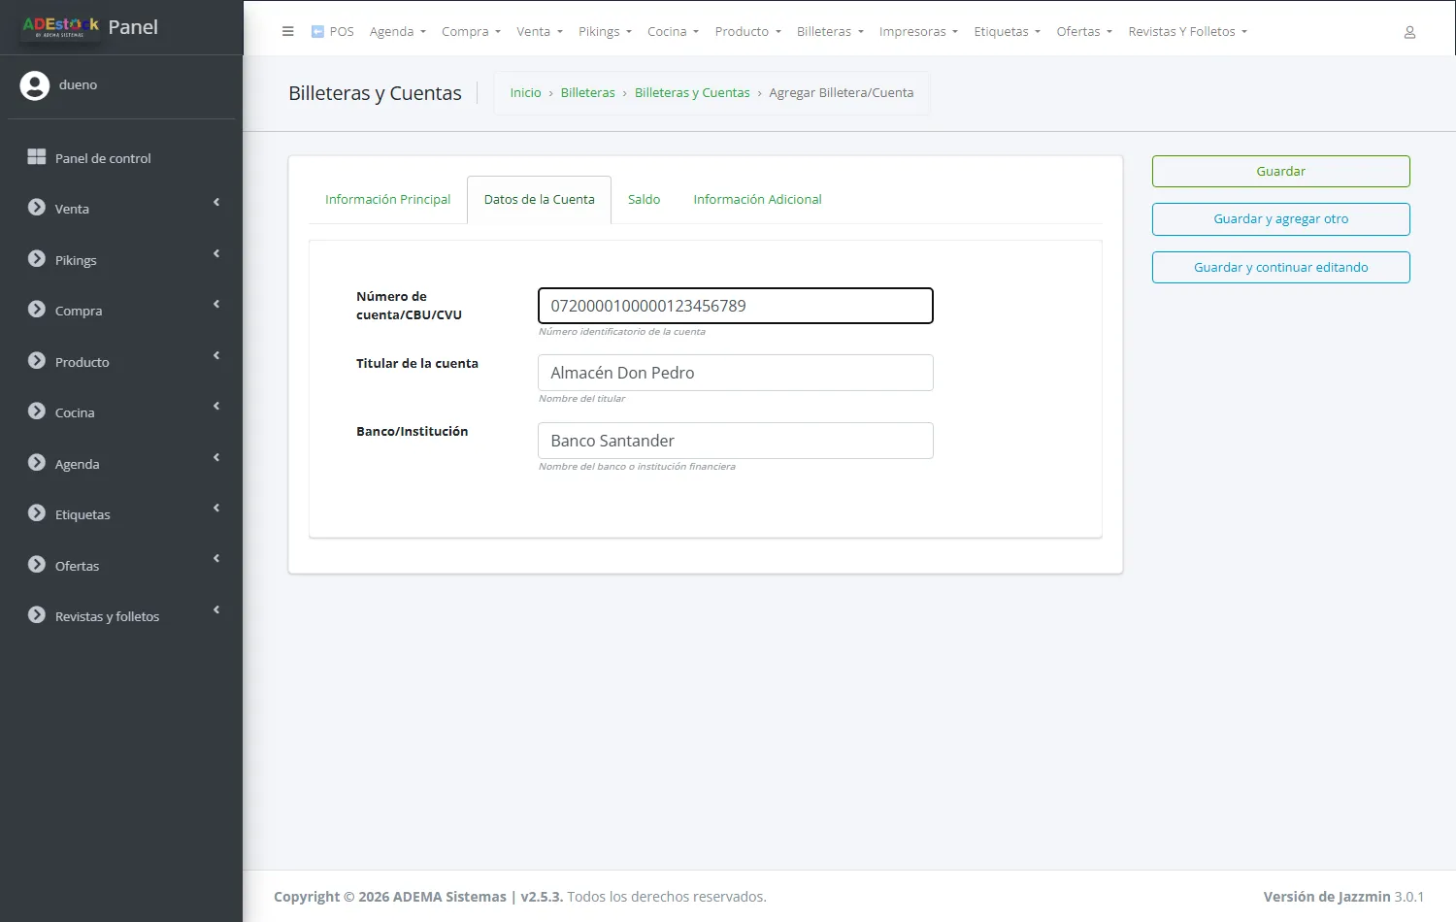Viewport: 1456px width, 922px height.
Task: Click the Producto sidebar circle icon
Action: pos(37,361)
